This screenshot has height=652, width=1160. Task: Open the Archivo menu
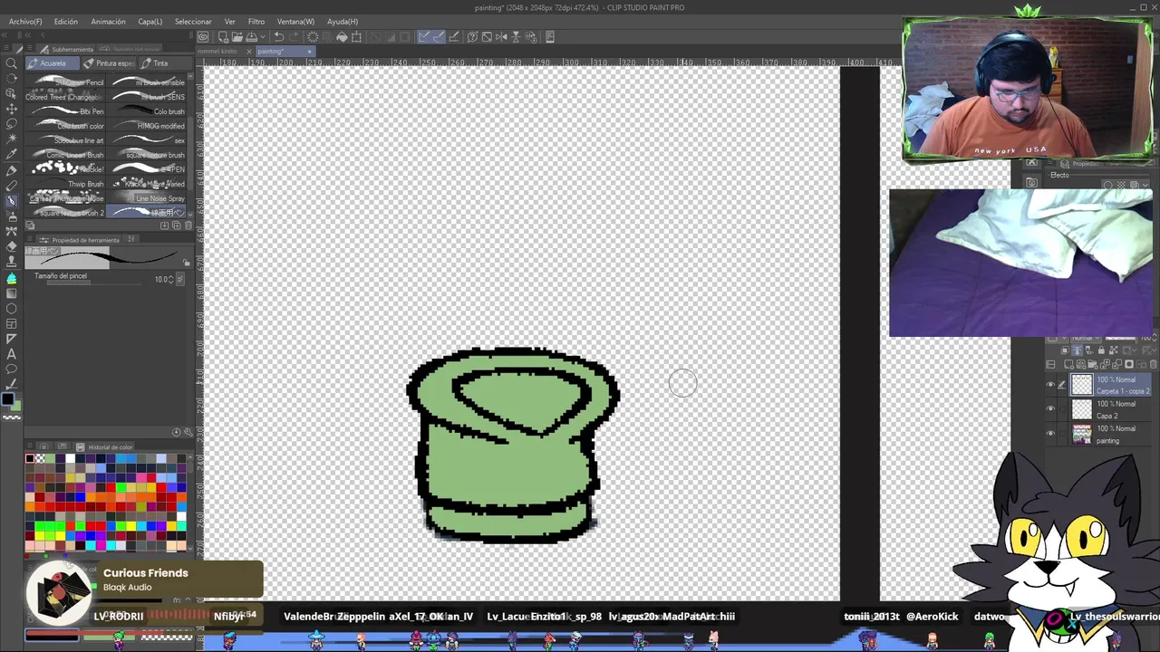pos(25,21)
